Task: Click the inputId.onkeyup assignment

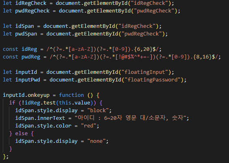Action: pyautogui.click(x=26, y=95)
